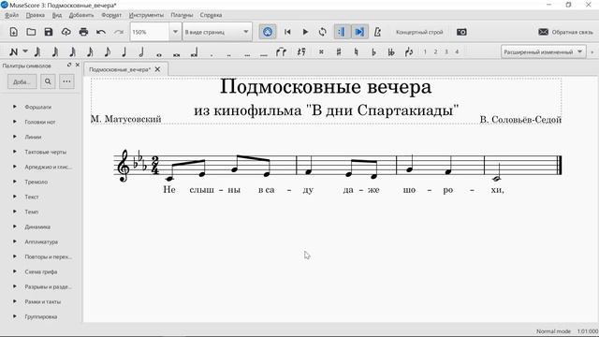Select voice 4
Image resolution: width=599 pixels, height=337 pixels.
pyautogui.click(x=457, y=52)
